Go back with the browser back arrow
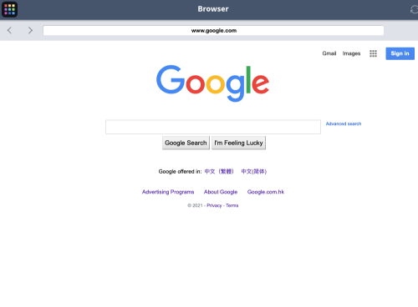 [9, 30]
